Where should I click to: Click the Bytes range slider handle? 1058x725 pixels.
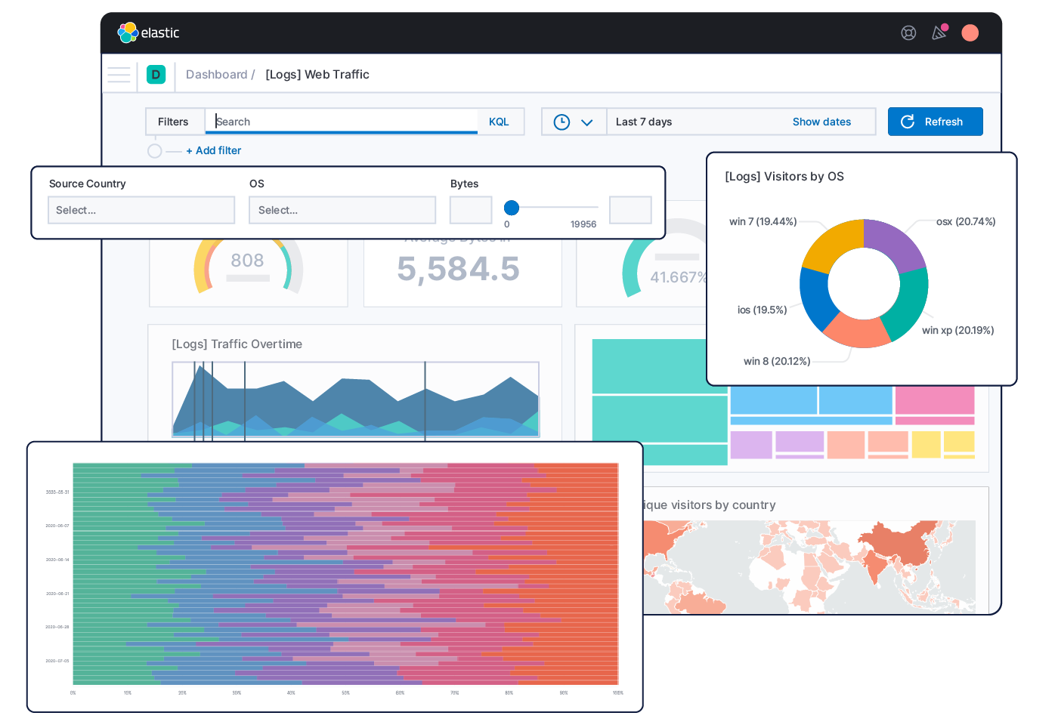[512, 208]
